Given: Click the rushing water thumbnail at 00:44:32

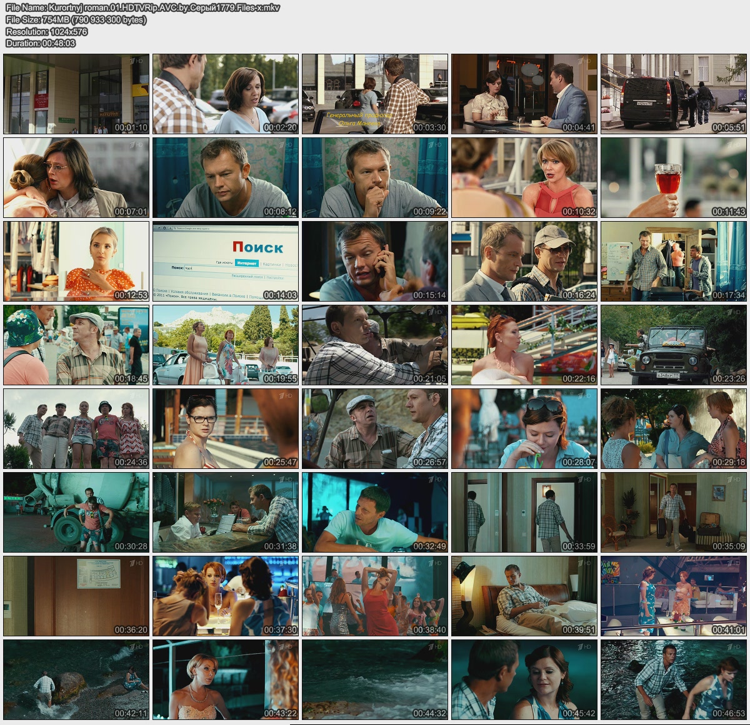Looking at the screenshot, I should pos(375,679).
